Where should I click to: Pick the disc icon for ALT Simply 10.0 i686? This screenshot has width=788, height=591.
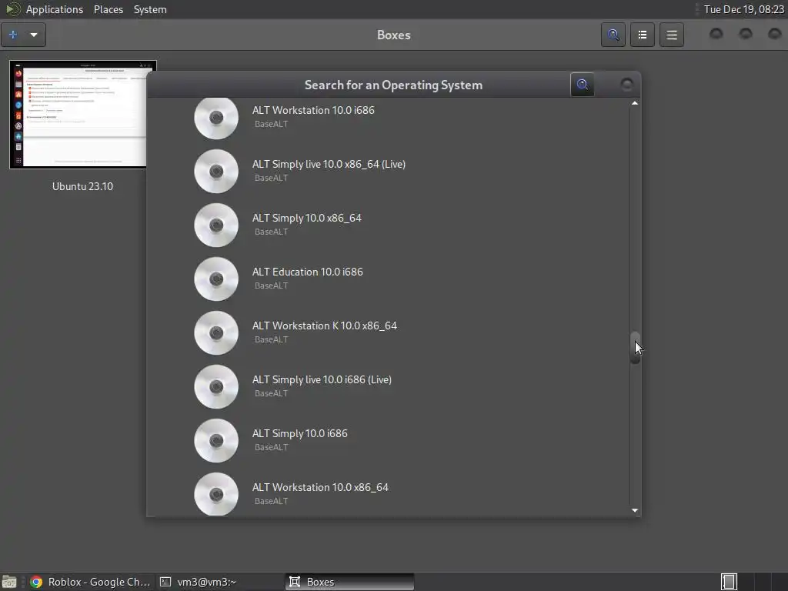216,440
